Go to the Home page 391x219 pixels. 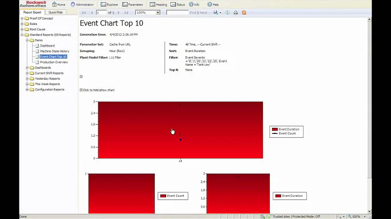coord(59,4)
